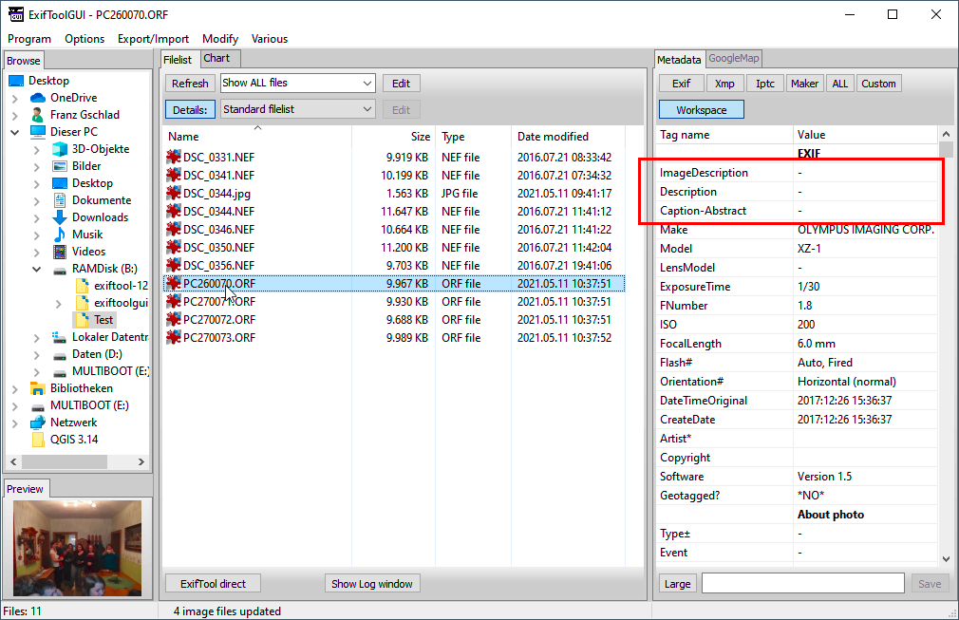Click the ExifTool direct button
Image resolution: width=959 pixels, height=620 pixels.
tap(213, 584)
